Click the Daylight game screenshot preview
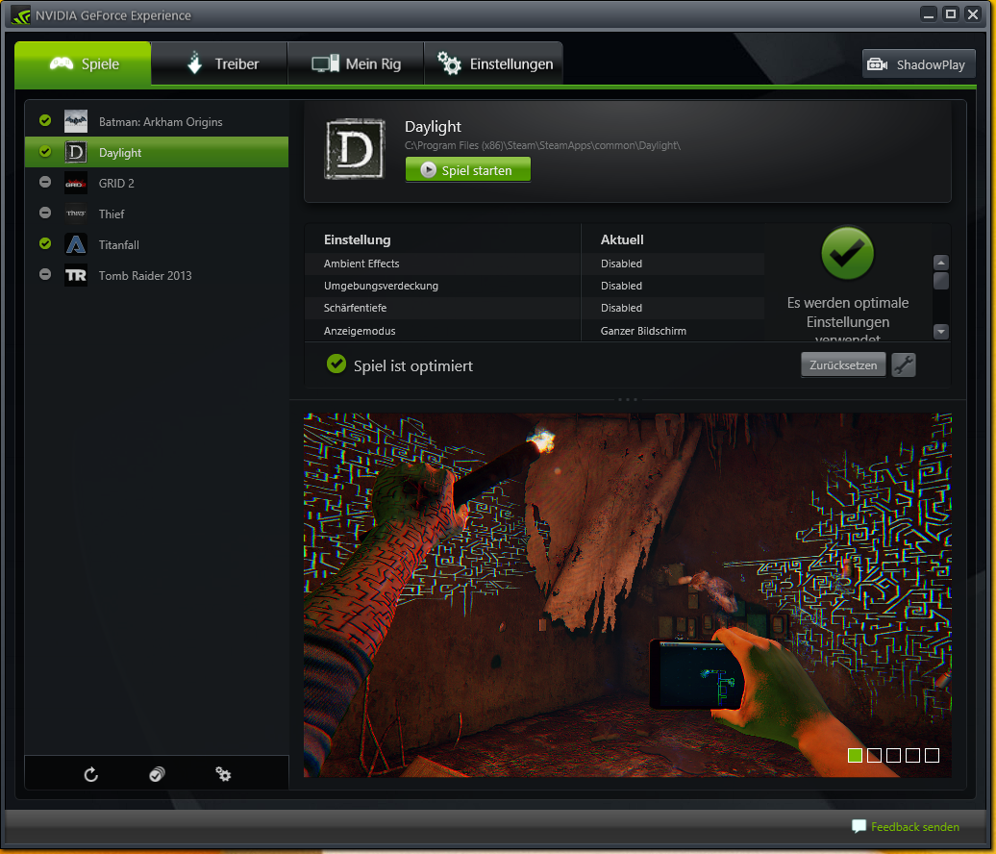 tap(627, 594)
